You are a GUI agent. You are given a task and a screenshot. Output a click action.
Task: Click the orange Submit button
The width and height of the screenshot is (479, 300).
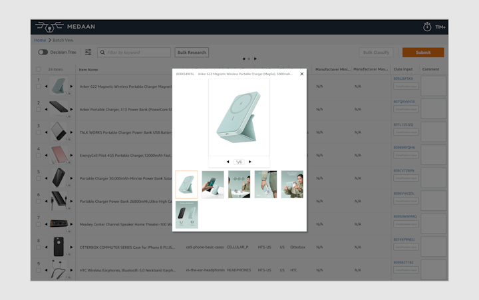pos(423,53)
